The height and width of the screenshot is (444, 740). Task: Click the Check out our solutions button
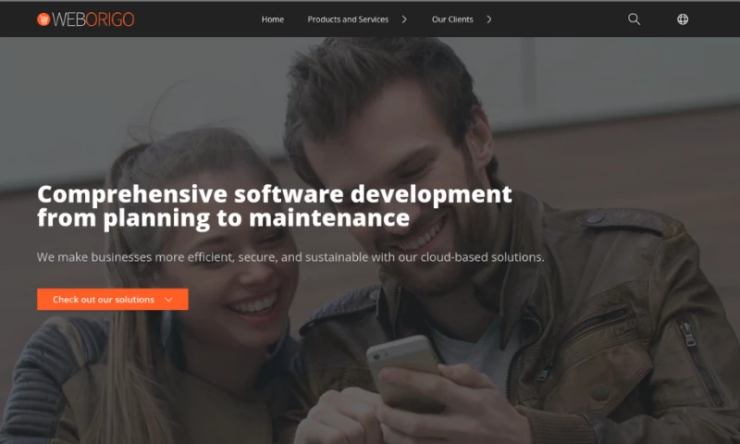tap(112, 299)
